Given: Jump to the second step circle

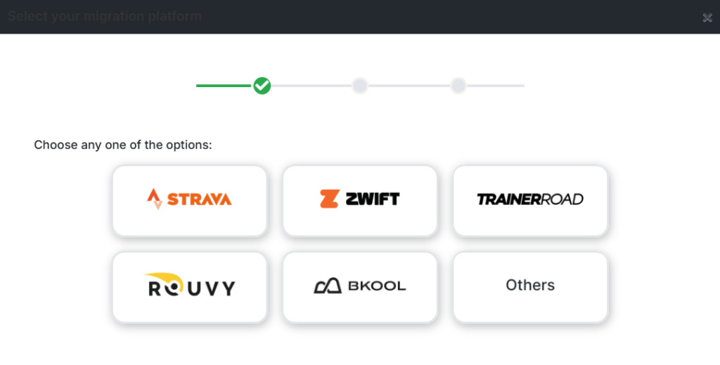Looking at the screenshot, I should [x=359, y=86].
